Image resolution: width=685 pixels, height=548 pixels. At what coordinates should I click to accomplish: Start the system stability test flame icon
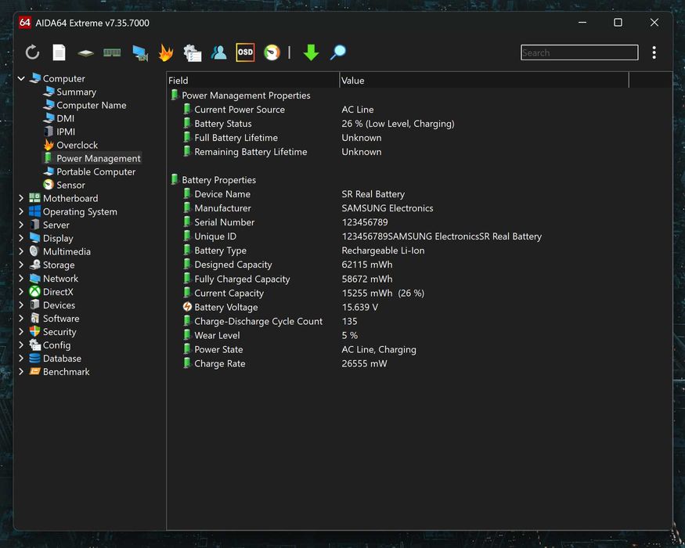coord(165,52)
